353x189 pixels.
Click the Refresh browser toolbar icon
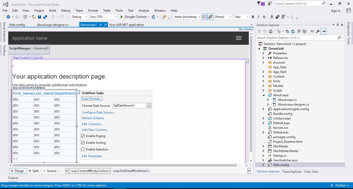(x=153, y=17)
